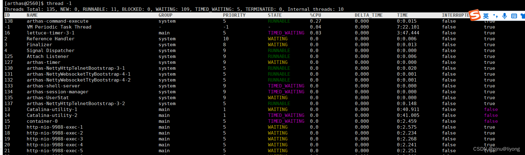Click the TIME value 0:0.015

coord(407,21)
